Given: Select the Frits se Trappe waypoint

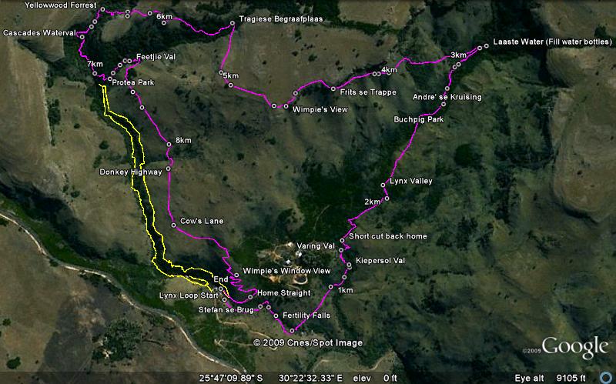Looking at the screenshot, I should (x=333, y=89).
